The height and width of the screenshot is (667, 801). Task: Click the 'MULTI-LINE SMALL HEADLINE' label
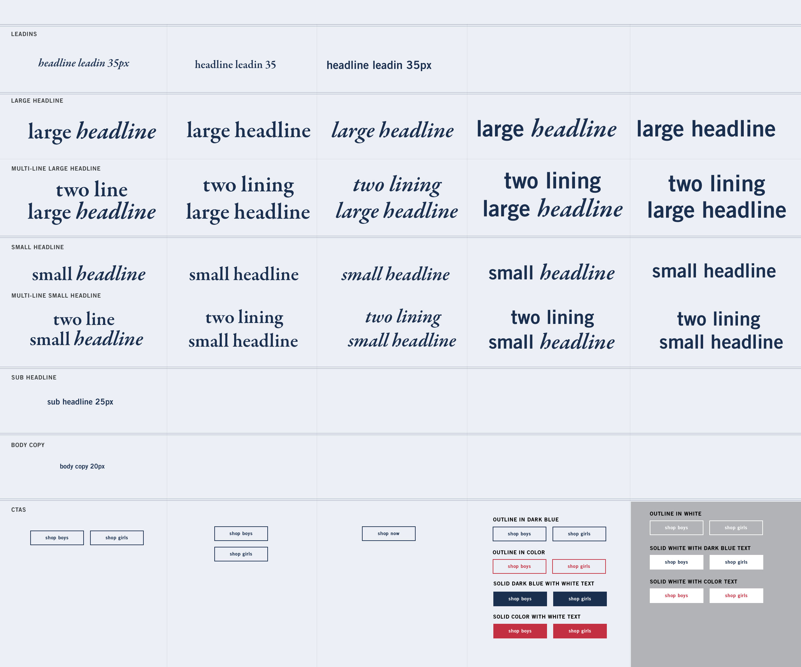[56, 295]
